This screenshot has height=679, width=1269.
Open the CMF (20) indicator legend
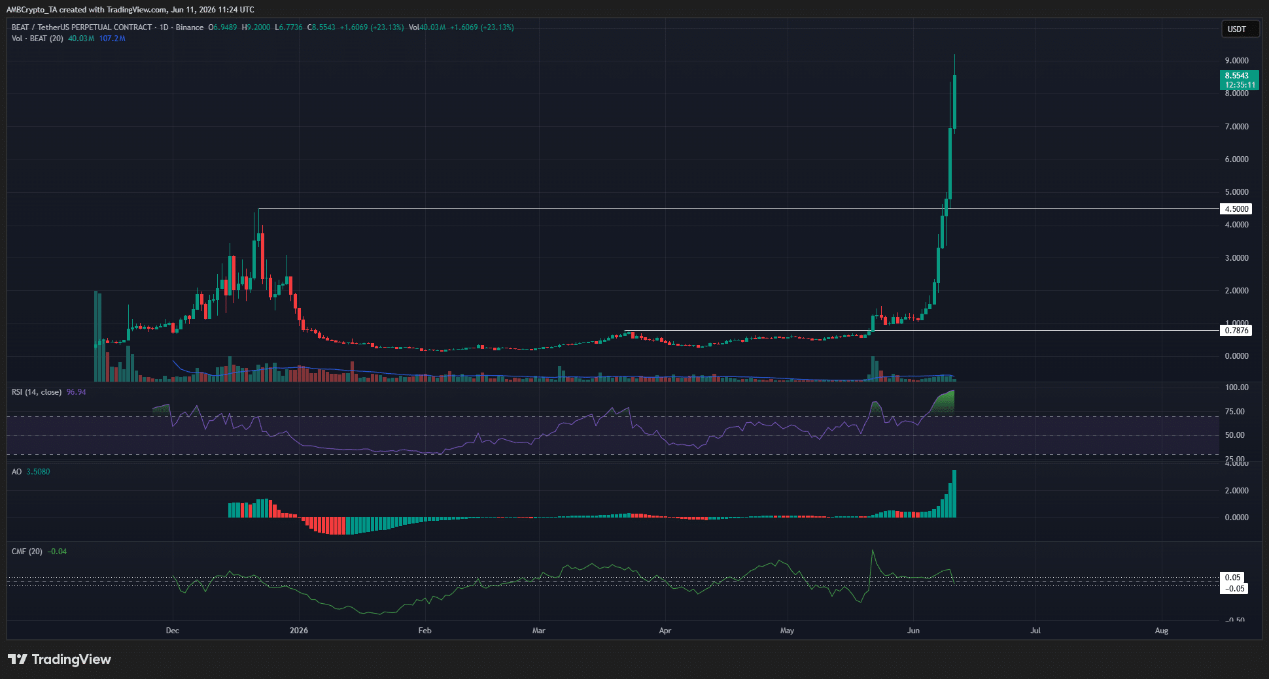pyautogui.click(x=27, y=552)
